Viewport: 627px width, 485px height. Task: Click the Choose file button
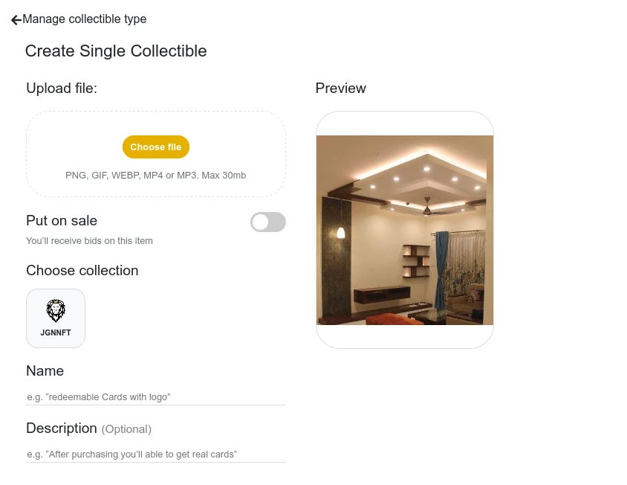[x=155, y=147]
